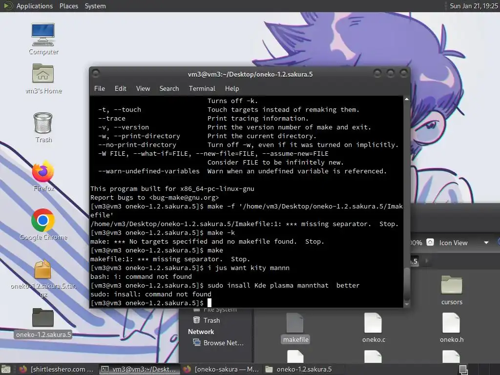Open the terminal File menu
Viewport: 500px width, 375px height.
click(x=100, y=89)
